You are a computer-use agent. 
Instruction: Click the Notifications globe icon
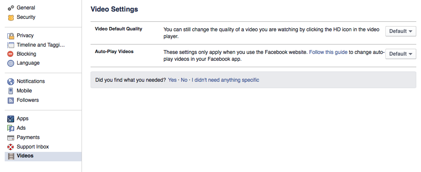pos(10,81)
